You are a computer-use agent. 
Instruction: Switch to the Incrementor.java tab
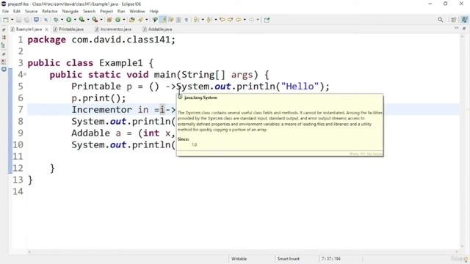click(x=113, y=29)
